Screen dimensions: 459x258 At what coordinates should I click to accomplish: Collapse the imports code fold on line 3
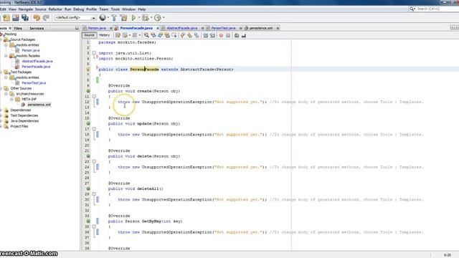point(94,53)
